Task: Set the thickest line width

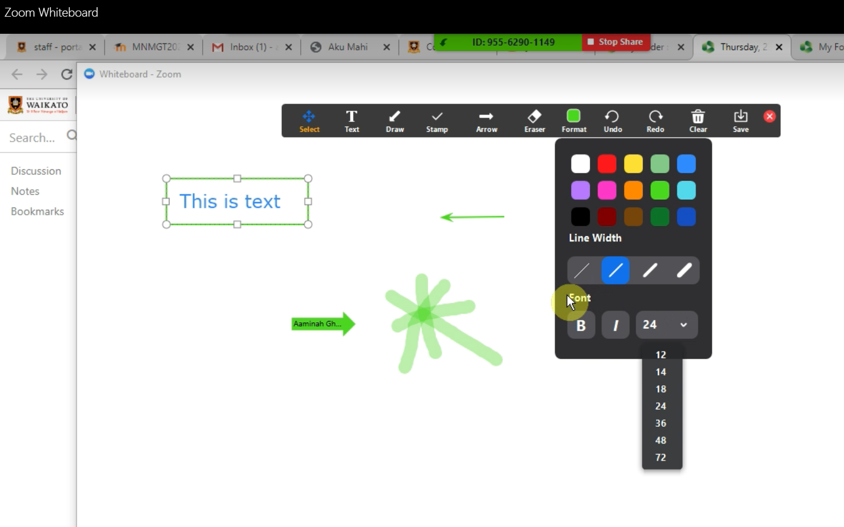Action: (685, 270)
